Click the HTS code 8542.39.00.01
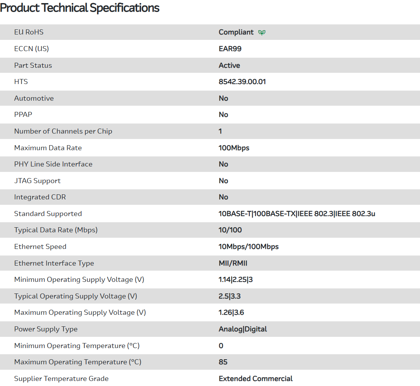The image size is (420, 386). coord(242,82)
